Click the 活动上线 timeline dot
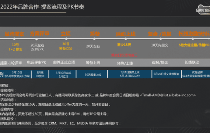Image resolution: width=210 pixels, height=133 pixels. click(x=126, y=39)
